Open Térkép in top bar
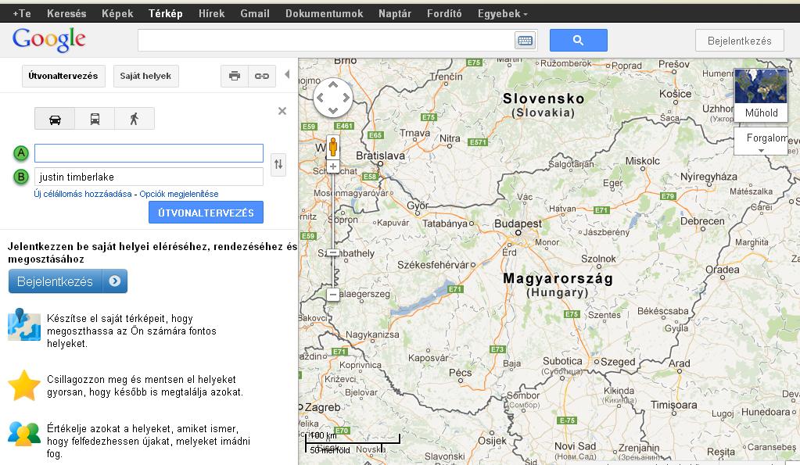 pos(165,14)
